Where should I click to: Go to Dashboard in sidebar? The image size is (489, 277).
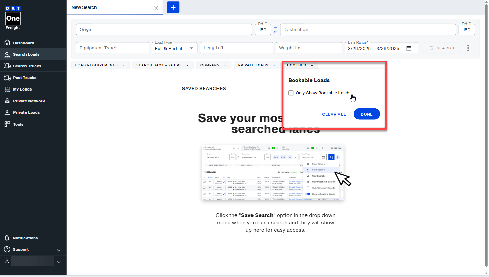pos(23,43)
